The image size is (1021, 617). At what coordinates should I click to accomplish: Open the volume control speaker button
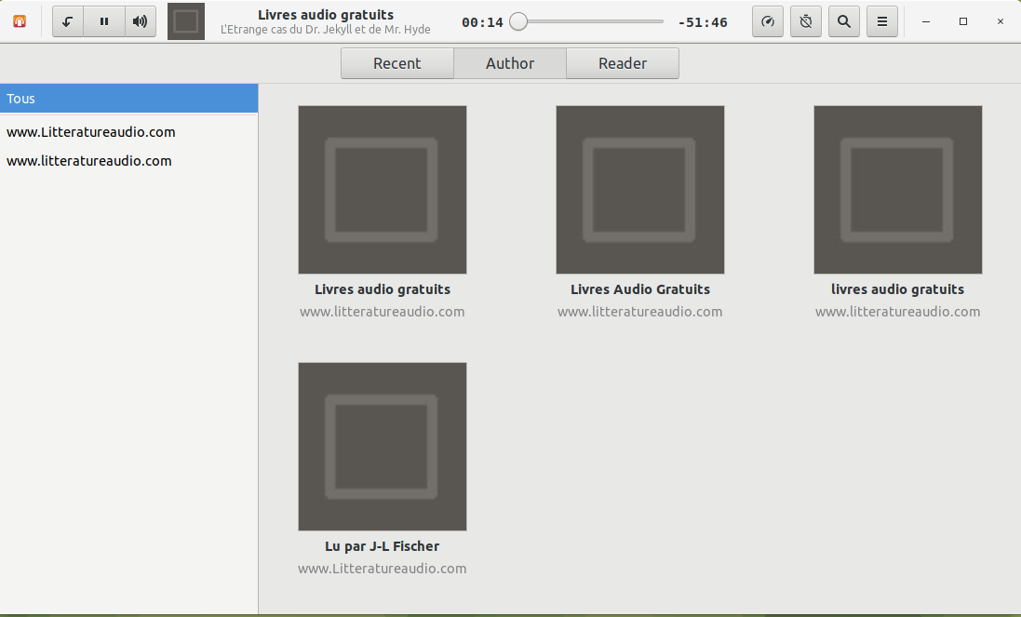(140, 21)
